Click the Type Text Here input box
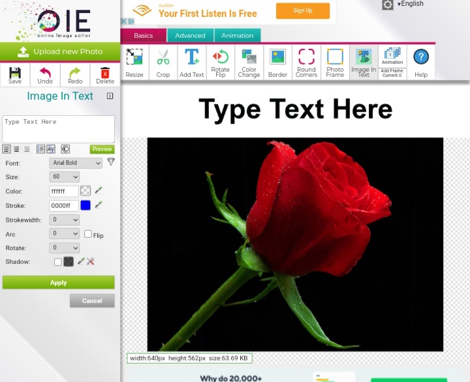This screenshot has height=382, width=470. click(x=59, y=128)
